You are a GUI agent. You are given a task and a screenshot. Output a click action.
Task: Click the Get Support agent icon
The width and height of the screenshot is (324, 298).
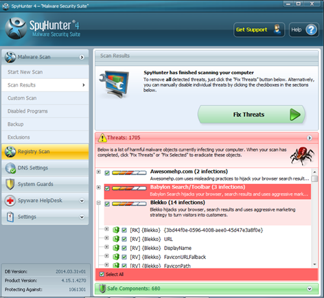[277, 30]
